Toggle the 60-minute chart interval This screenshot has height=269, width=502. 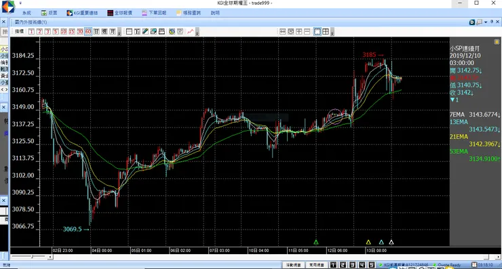(88, 32)
